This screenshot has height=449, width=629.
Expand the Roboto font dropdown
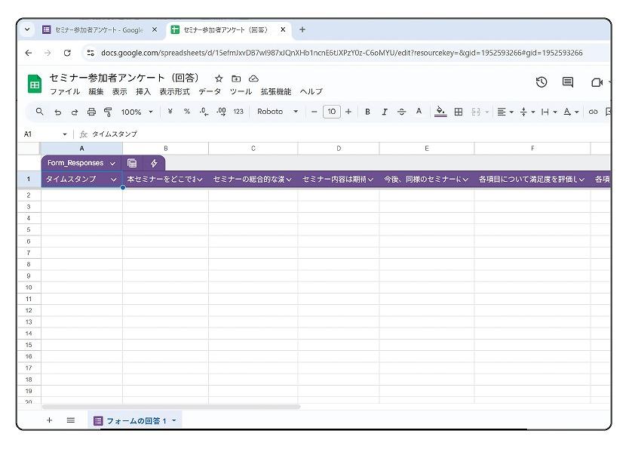pos(277,112)
